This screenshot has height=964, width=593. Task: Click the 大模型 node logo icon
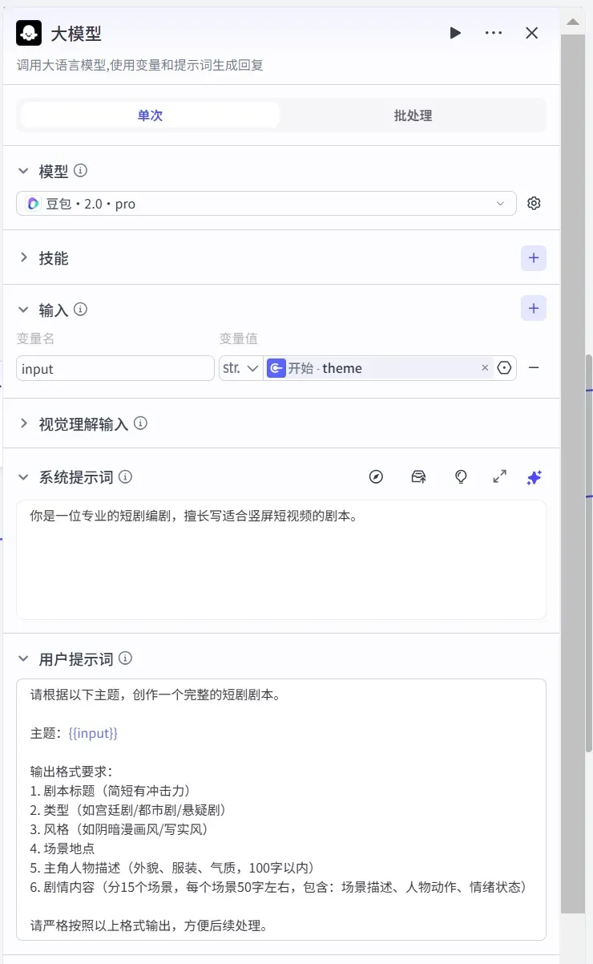[x=29, y=33]
